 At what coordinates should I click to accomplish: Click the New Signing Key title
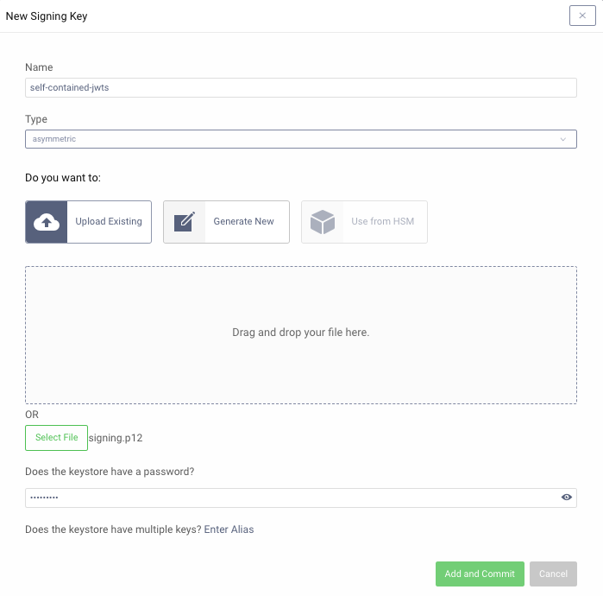47,16
